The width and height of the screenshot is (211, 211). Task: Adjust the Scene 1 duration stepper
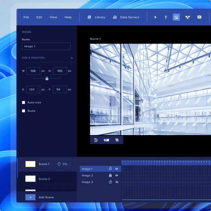pos(70,164)
